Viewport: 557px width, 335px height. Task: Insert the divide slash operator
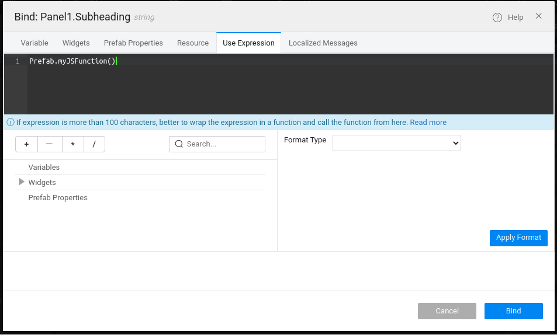tap(94, 144)
